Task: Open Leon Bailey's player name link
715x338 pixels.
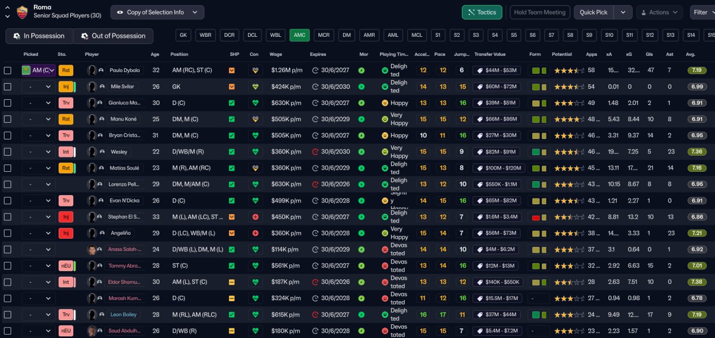Action: (x=124, y=315)
